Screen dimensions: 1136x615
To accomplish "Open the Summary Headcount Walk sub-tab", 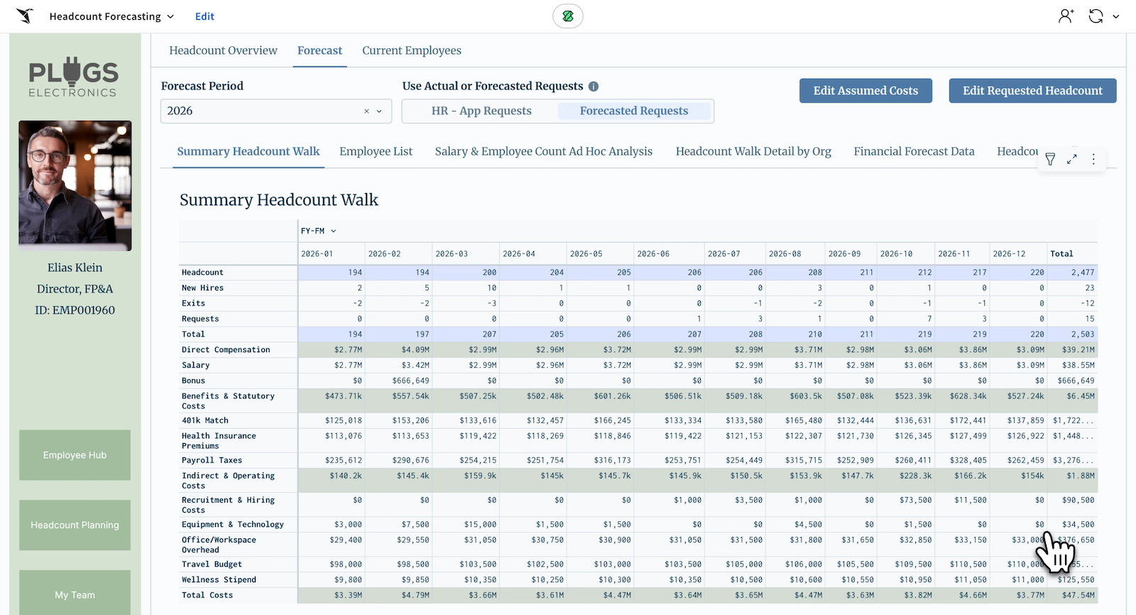I will click(248, 151).
